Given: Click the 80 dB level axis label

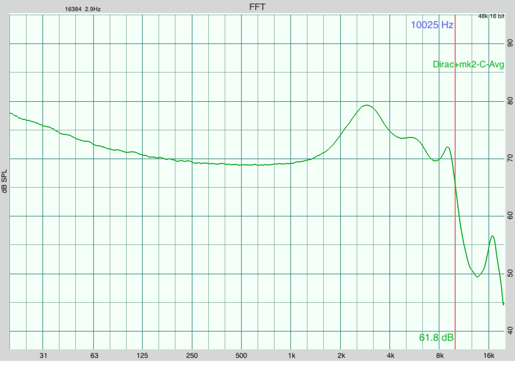Looking at the screenshot, I should point(510,101).
